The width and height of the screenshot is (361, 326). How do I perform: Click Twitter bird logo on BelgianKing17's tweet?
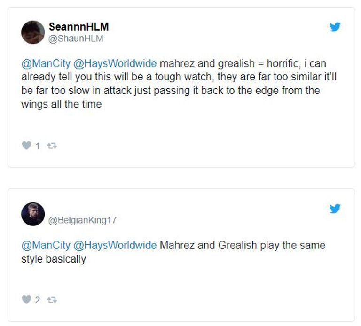(335, 209)
